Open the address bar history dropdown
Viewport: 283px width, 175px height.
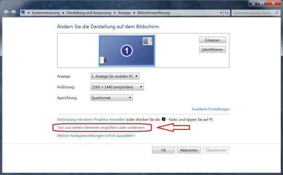pyautogui.click(x=221, y=13)
